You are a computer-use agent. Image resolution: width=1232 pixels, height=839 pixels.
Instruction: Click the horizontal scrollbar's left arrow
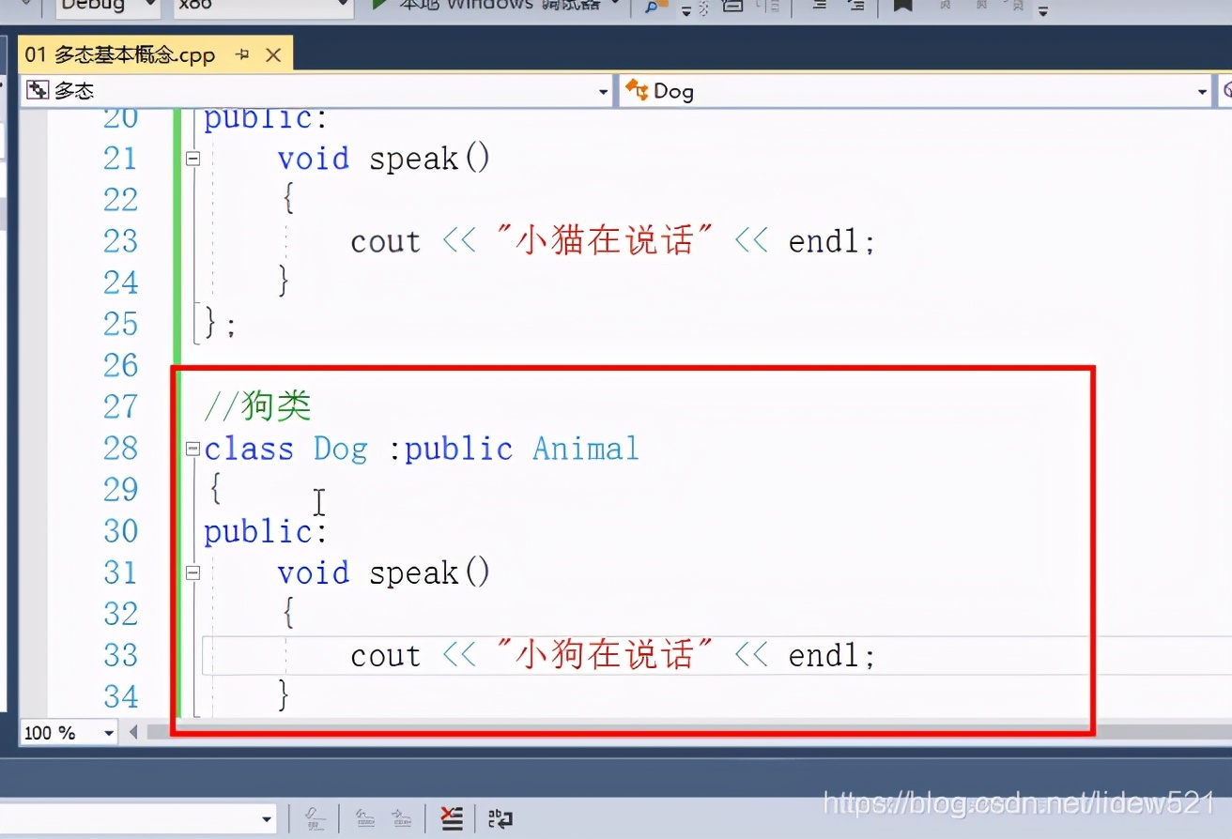(132, 732)
